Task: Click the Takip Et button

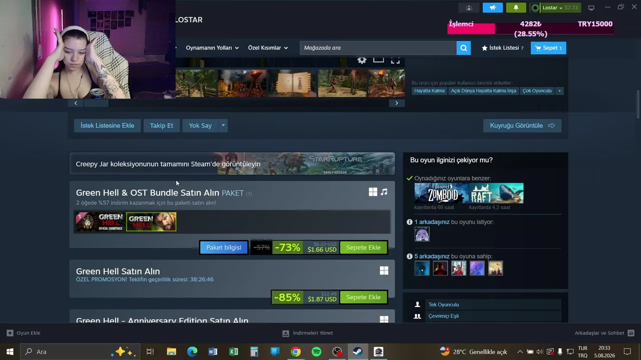Action: click(x=161, y=125)
